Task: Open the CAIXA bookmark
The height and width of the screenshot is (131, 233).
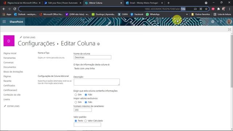Action: pos(123,15)
